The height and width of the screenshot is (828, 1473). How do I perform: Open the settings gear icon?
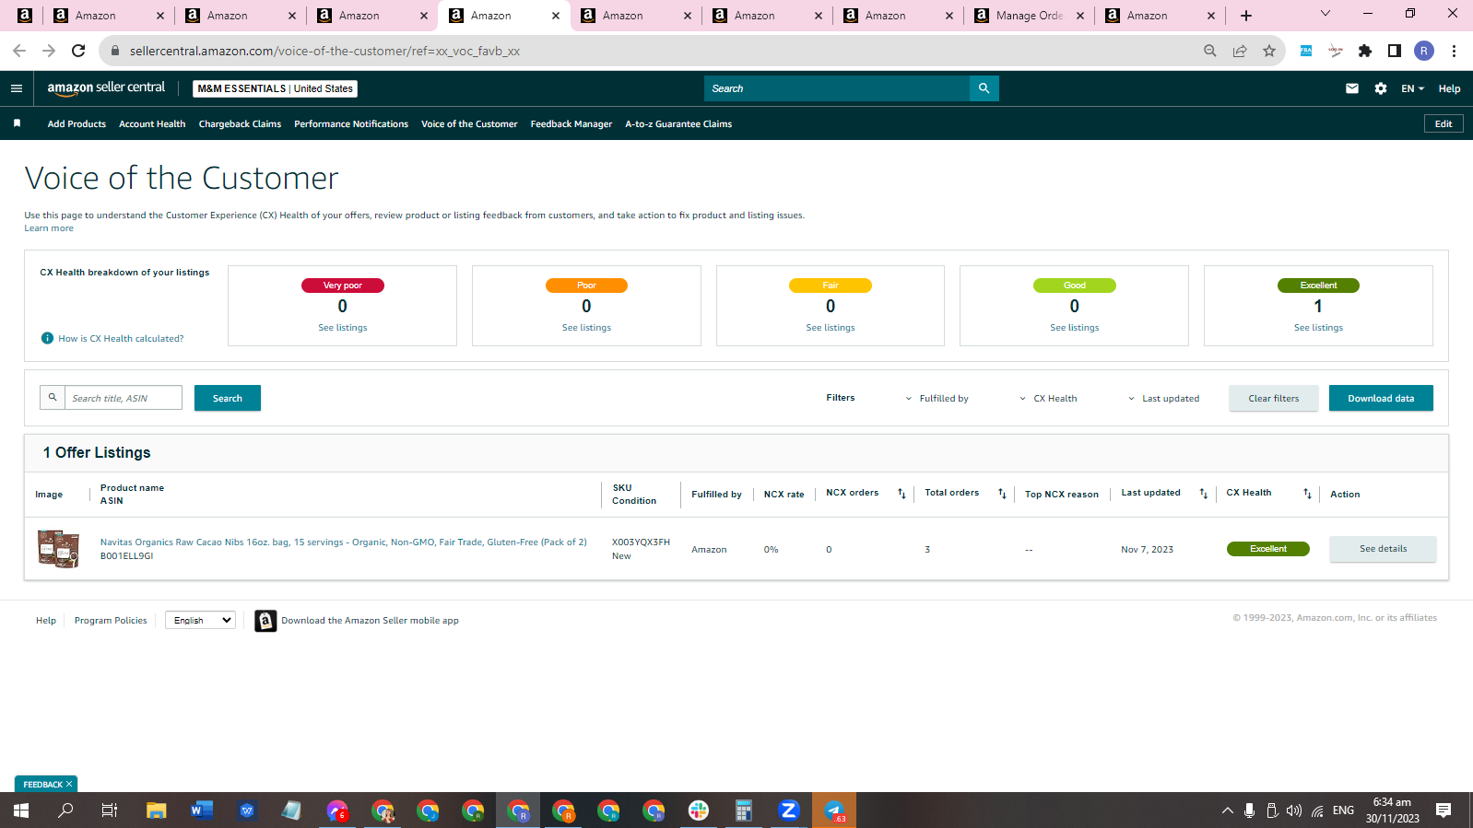pyautogui.click(x=1381, y=88)
